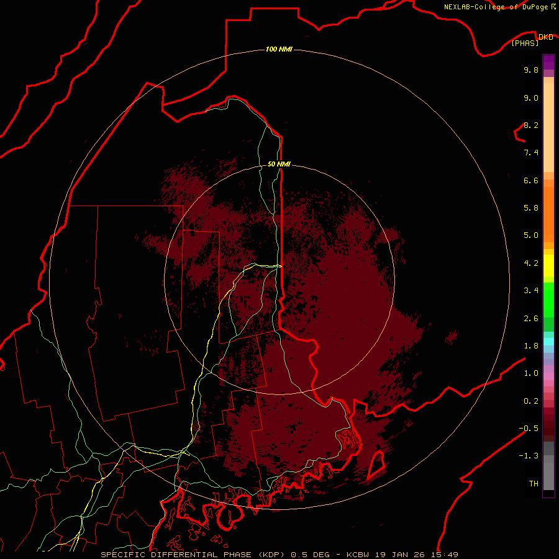Click the 4.2 scale value
Screen dimensions: 559x559
pos(531,263)
